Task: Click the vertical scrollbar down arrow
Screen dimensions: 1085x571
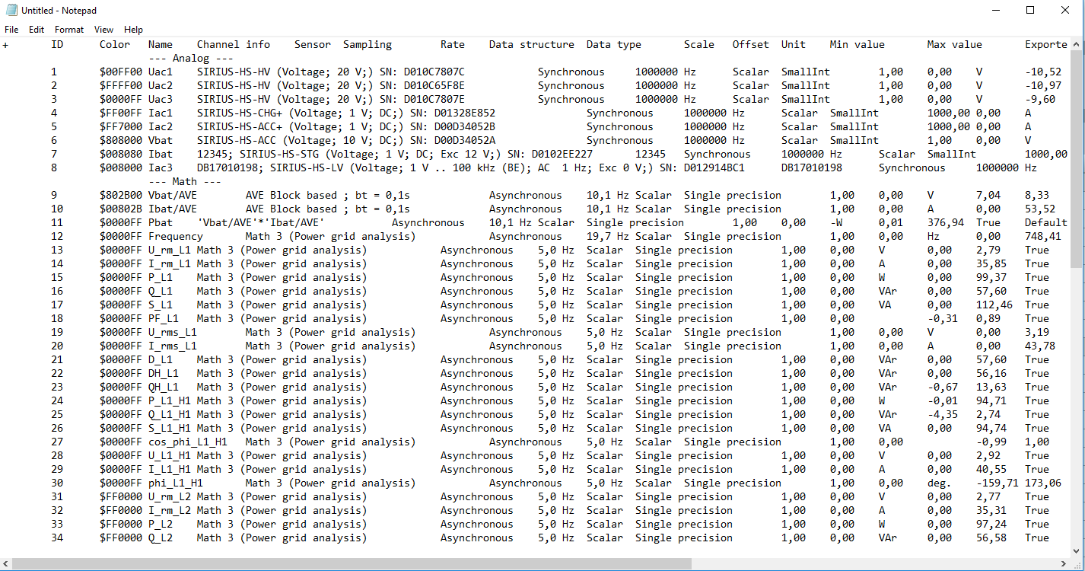Action: [x=1077, y=550]
